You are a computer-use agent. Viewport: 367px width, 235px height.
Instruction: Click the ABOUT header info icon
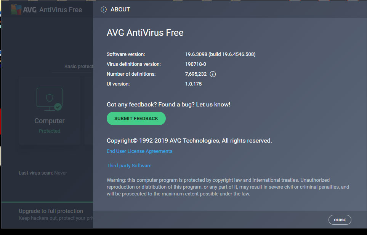[103, 10]
